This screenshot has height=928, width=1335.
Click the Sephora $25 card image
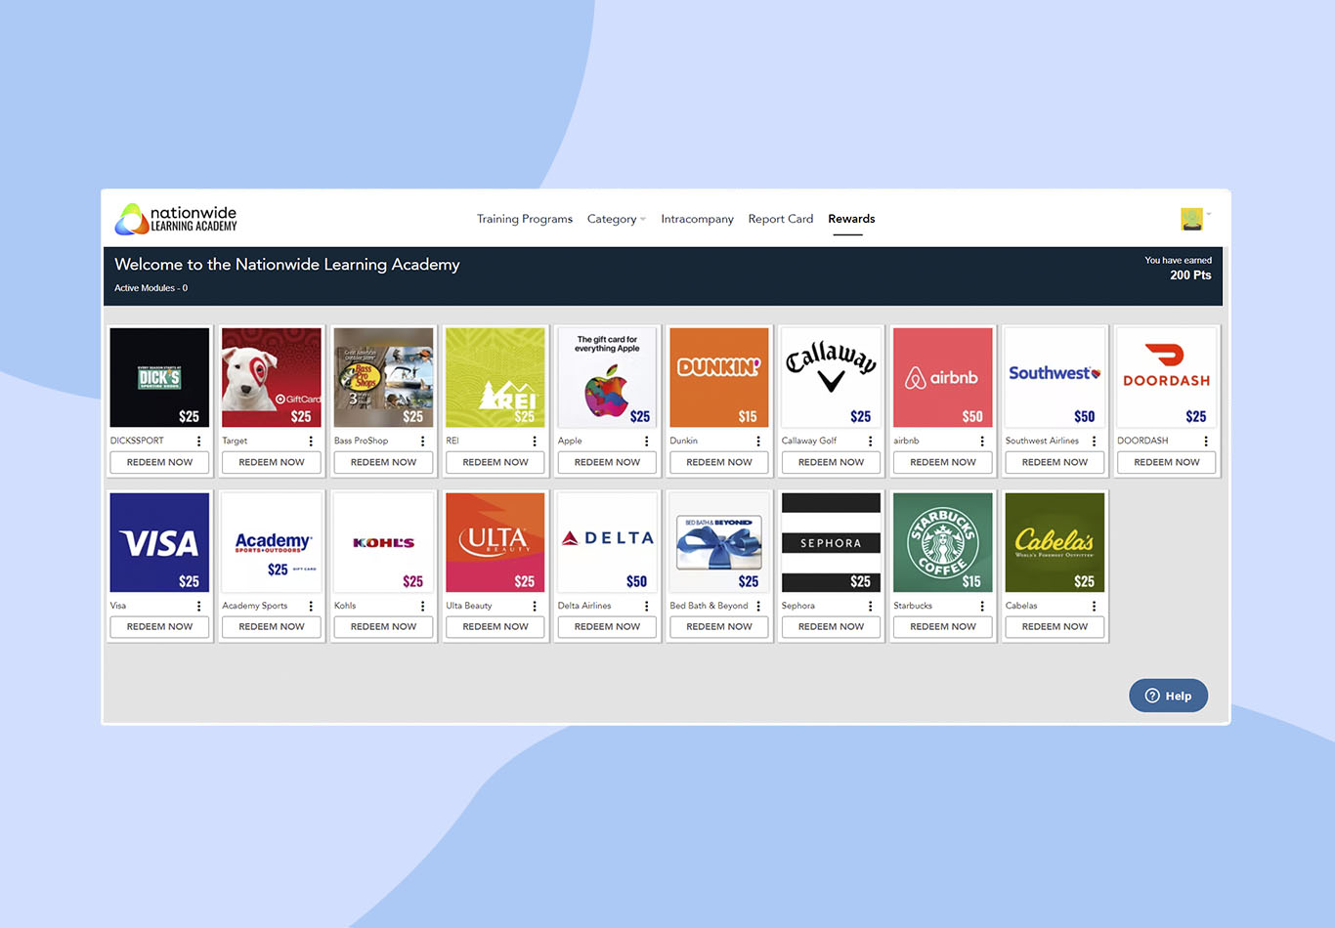tap(831, 542)
